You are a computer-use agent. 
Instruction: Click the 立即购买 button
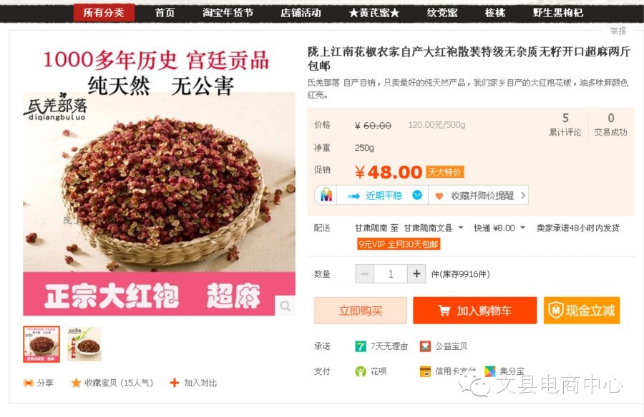(x=361, y=311)
